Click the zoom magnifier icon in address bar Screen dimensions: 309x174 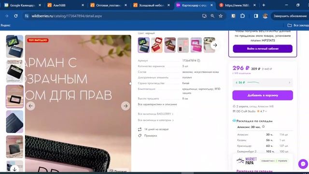coord(212,16)
